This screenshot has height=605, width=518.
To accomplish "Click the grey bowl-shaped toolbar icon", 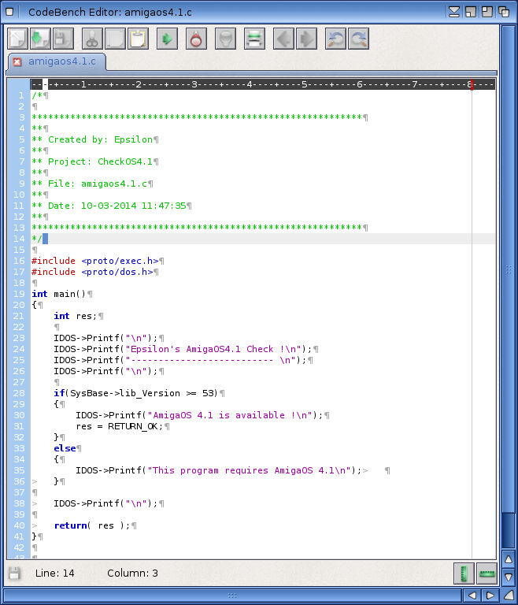I will click(225, 39).
